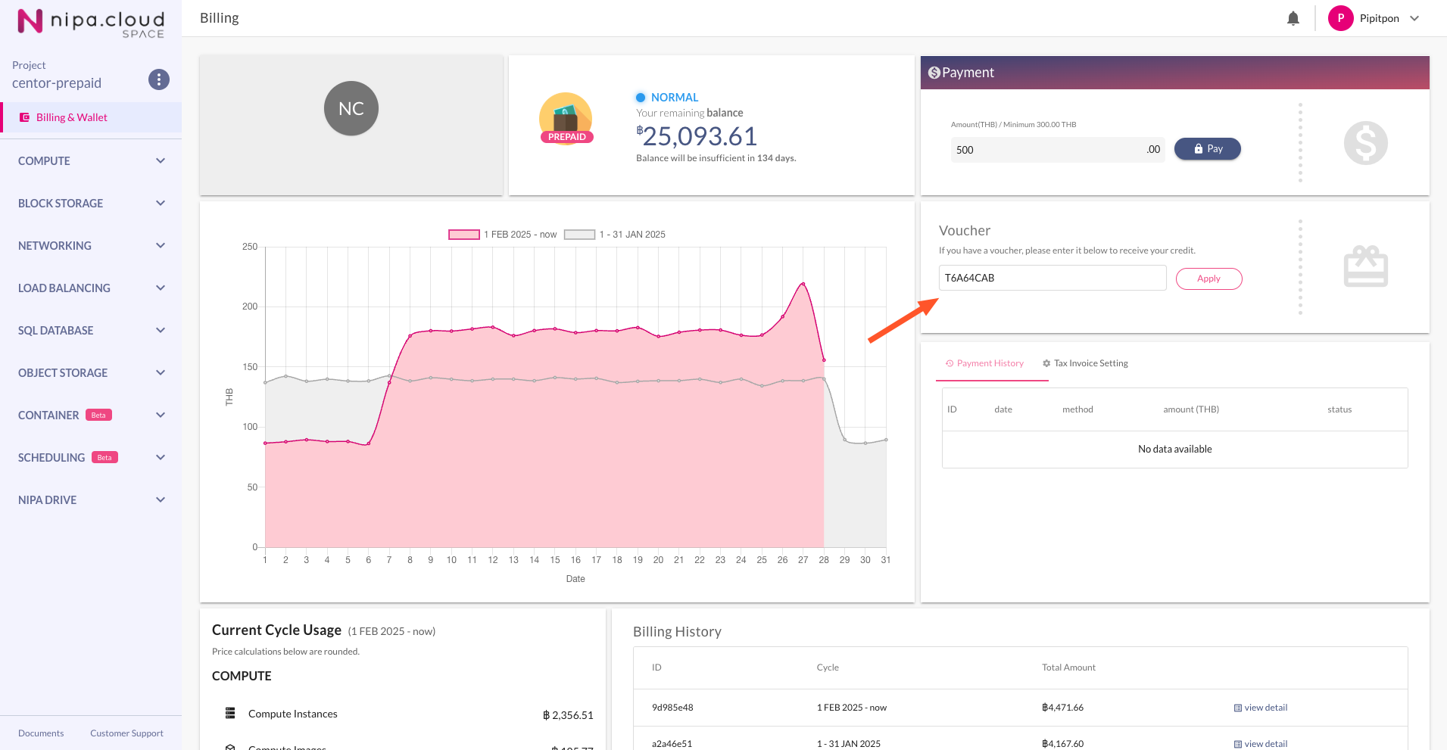This screenshot has height=750, width=1447.
Task: Click the nipa.cloud space logo
Action: click(x=91, y=23)
